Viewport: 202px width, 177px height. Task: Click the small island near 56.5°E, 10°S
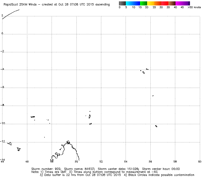click(x=156, y=126)
